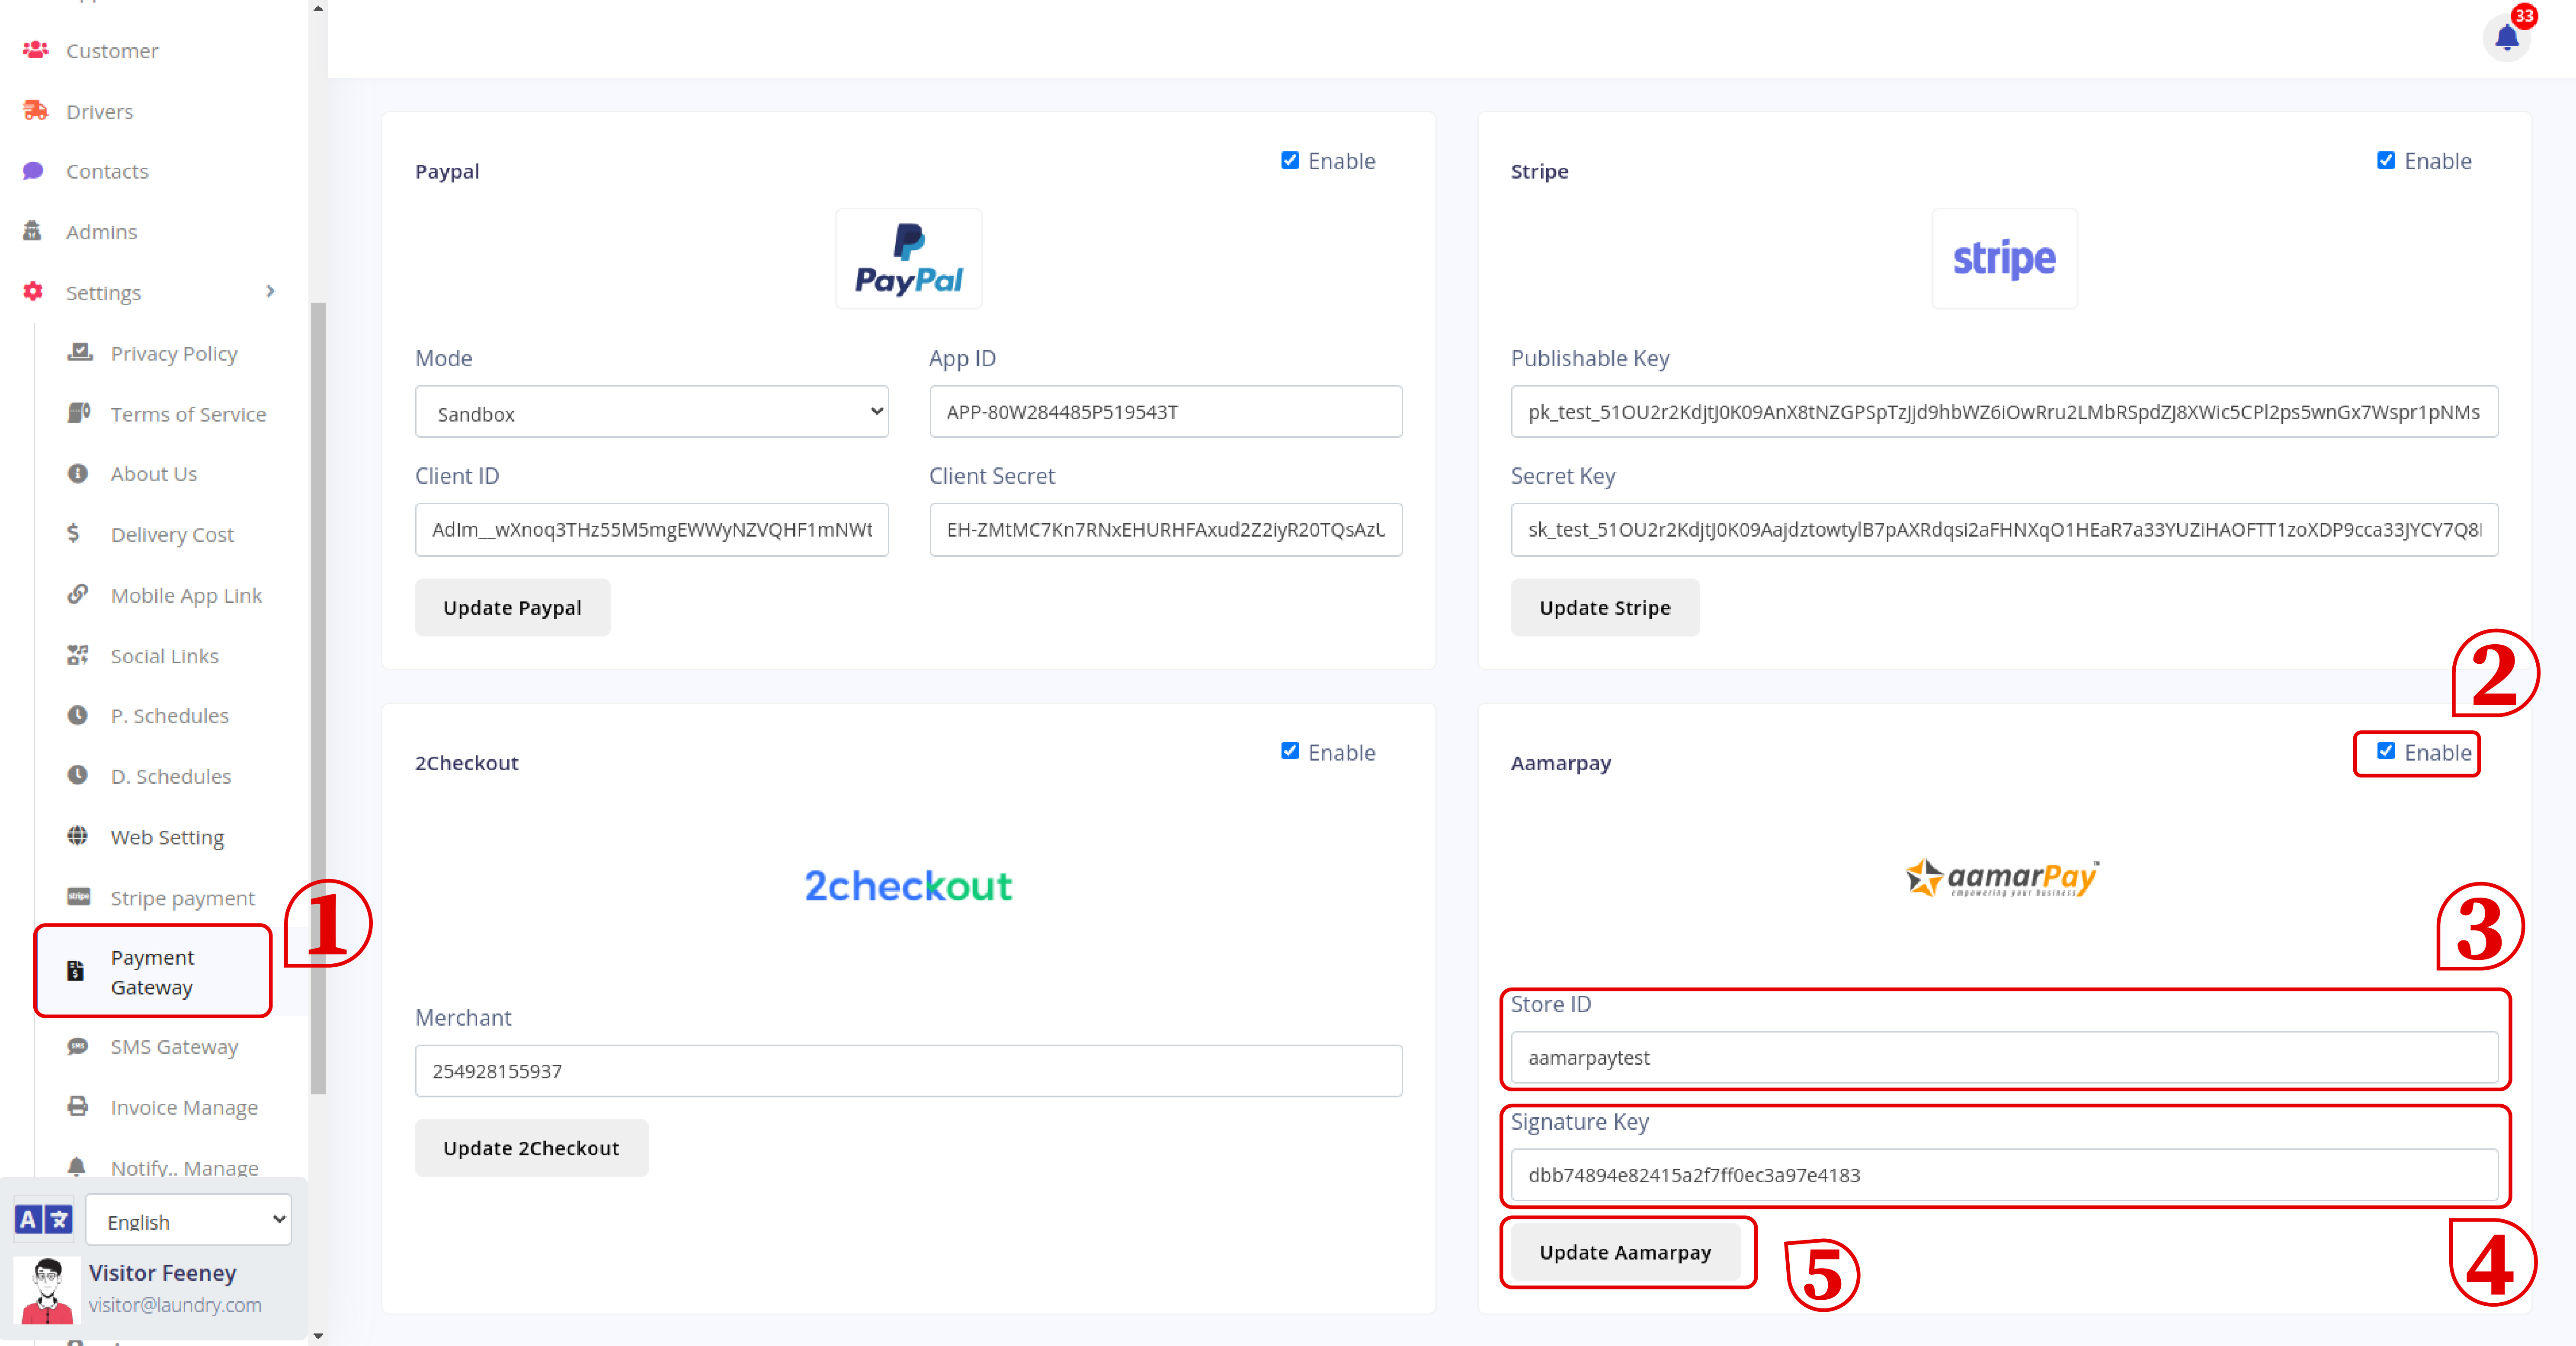2576x1346 pixels.
Task: Click Update Stripe button
Action: pyautogui.click(x=1604, y=607)
